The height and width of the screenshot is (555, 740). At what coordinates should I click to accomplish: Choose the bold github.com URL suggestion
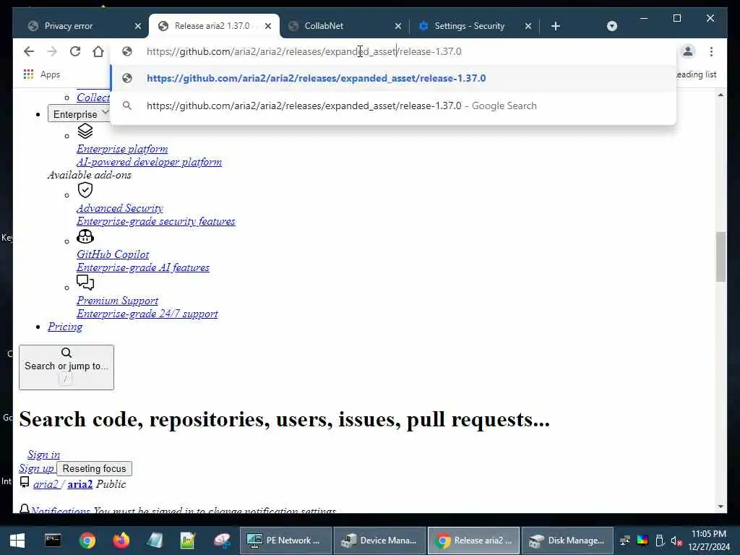click(392, 78)
